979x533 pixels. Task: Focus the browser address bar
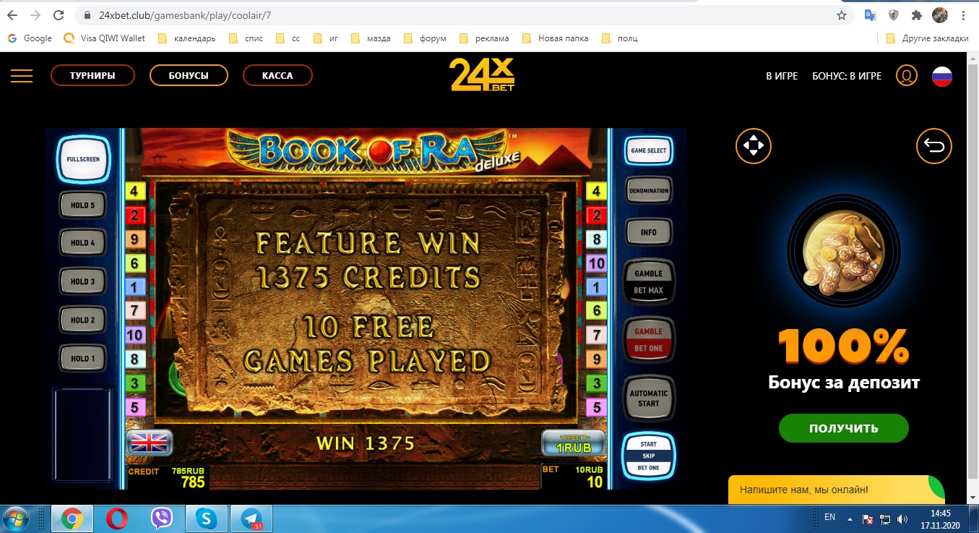pyautogui.click(x=462, y=15)
